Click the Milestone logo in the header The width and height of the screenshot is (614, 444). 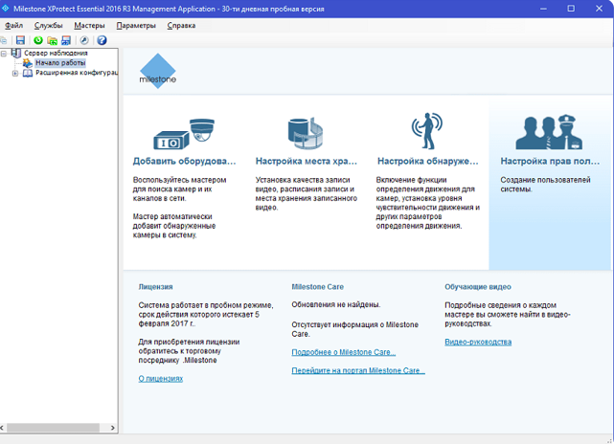tap(158, 71)
